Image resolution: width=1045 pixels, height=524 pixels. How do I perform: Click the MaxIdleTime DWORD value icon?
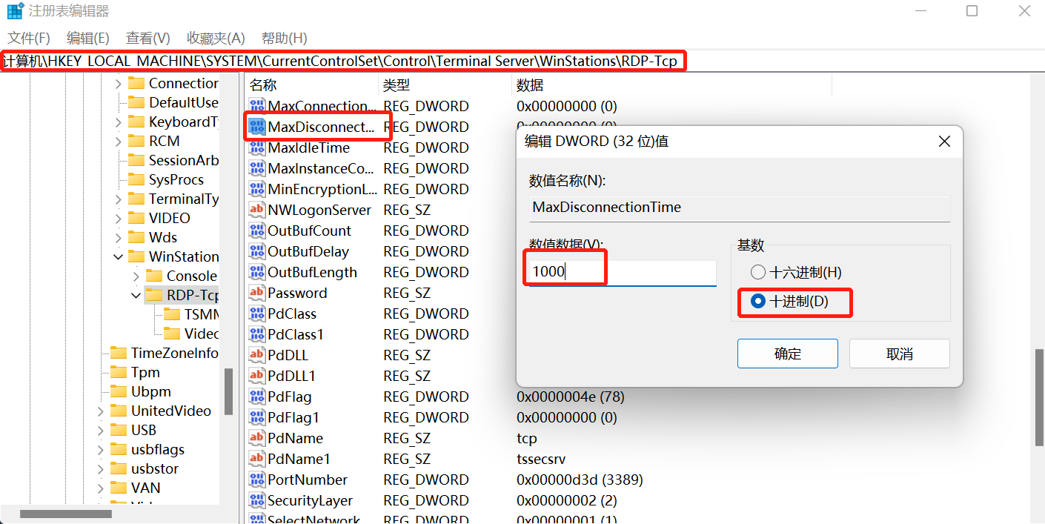coord(256,147)
